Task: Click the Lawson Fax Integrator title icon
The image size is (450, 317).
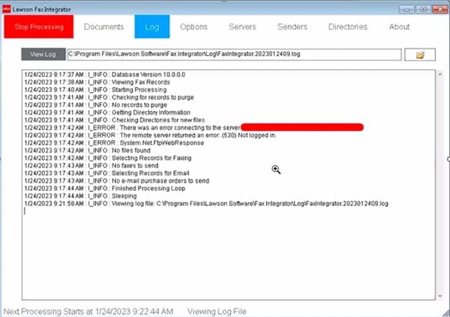Action: [x=6, y=9]
